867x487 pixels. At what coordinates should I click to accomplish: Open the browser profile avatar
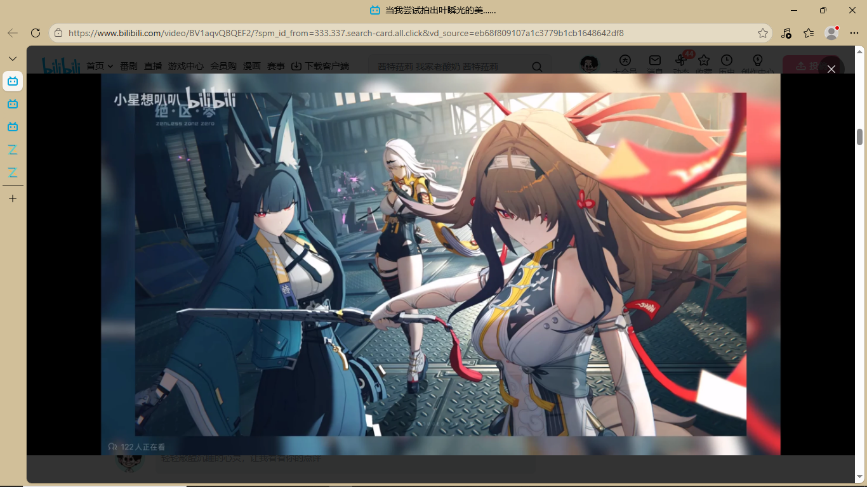pyautogui.click(x=831, y=33)
